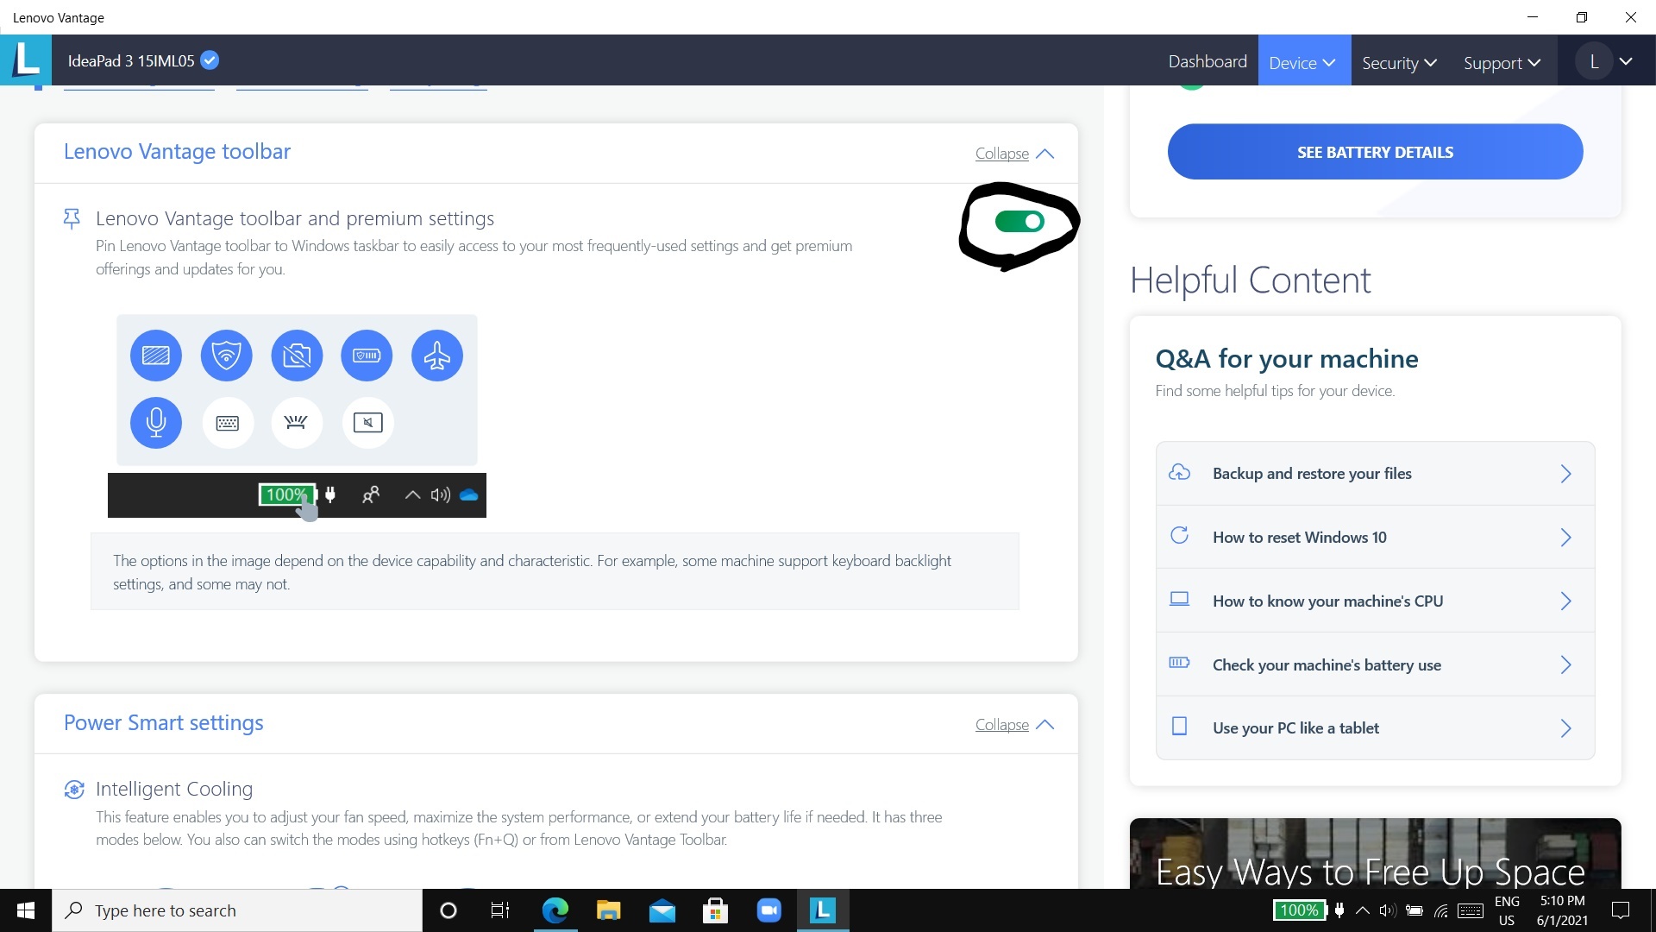Viewport: 1656px width, 932px height.
Task: Click the tablet icon beside tablet article
Action: click(x=1179, y=727)
